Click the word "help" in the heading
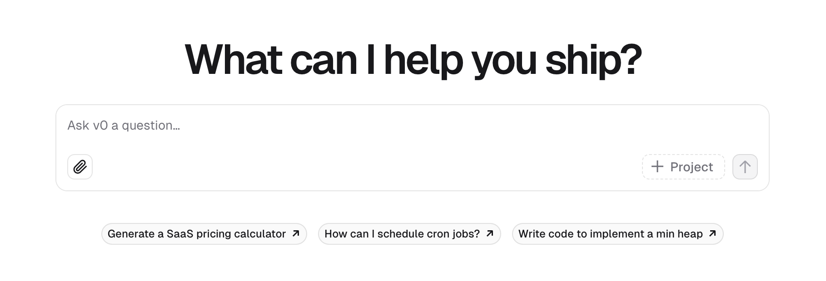This screenshot has width=826, height=281. coord(423,60)
